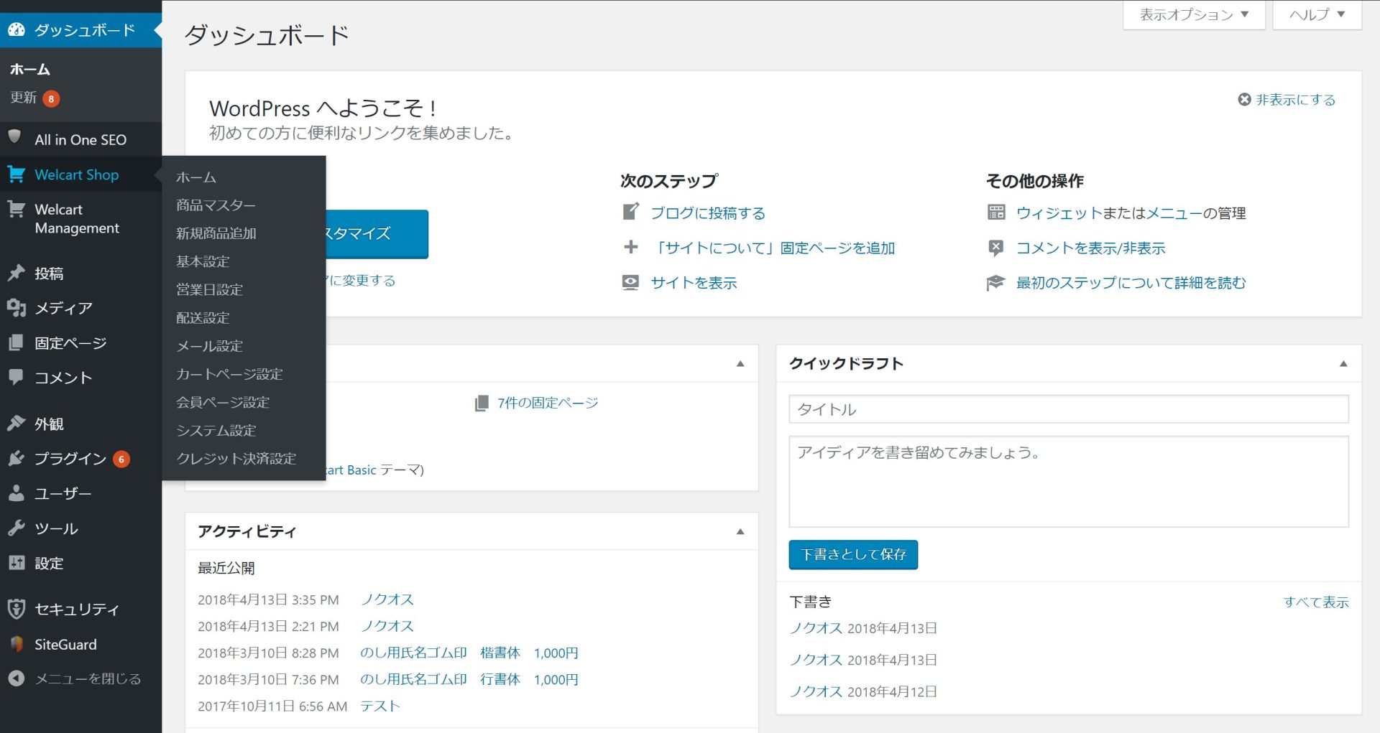Click the widgets icon beside ウィジェット
This screenshot has width=1380, height=733.
click(996, 212)
